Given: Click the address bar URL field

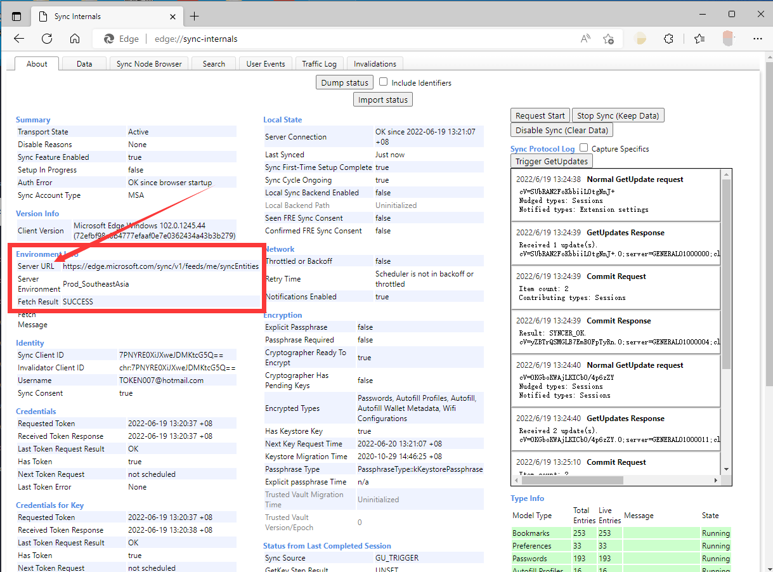Looking at the screenshot, I should pos(355,39).
